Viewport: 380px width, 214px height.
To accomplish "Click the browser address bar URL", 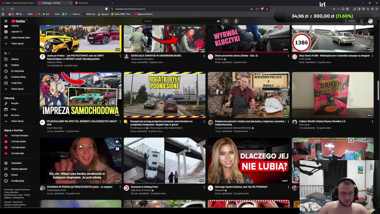I will click(130, 9).
